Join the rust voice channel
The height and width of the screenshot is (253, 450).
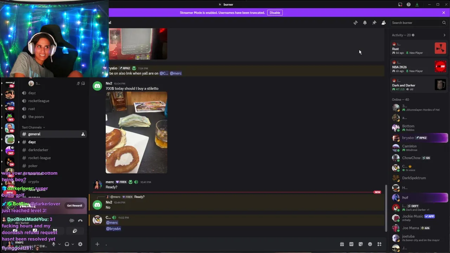[53, 109]
